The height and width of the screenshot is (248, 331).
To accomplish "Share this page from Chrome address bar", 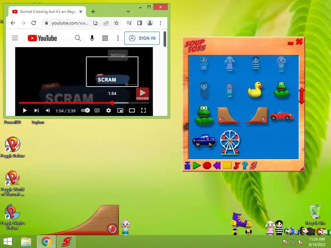I will 106,23.
